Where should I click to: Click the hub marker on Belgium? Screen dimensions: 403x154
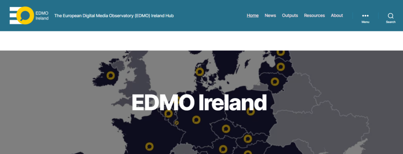point(168,114)
